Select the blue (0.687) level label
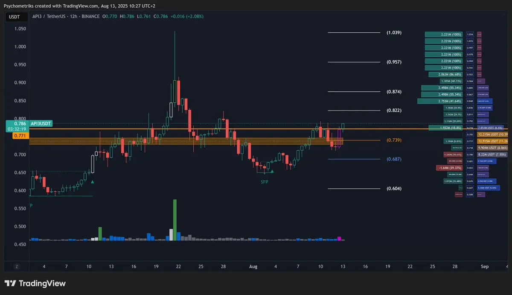Image resolution: width=512 pixels, height=295 pixels. click(x=394, y=159)
